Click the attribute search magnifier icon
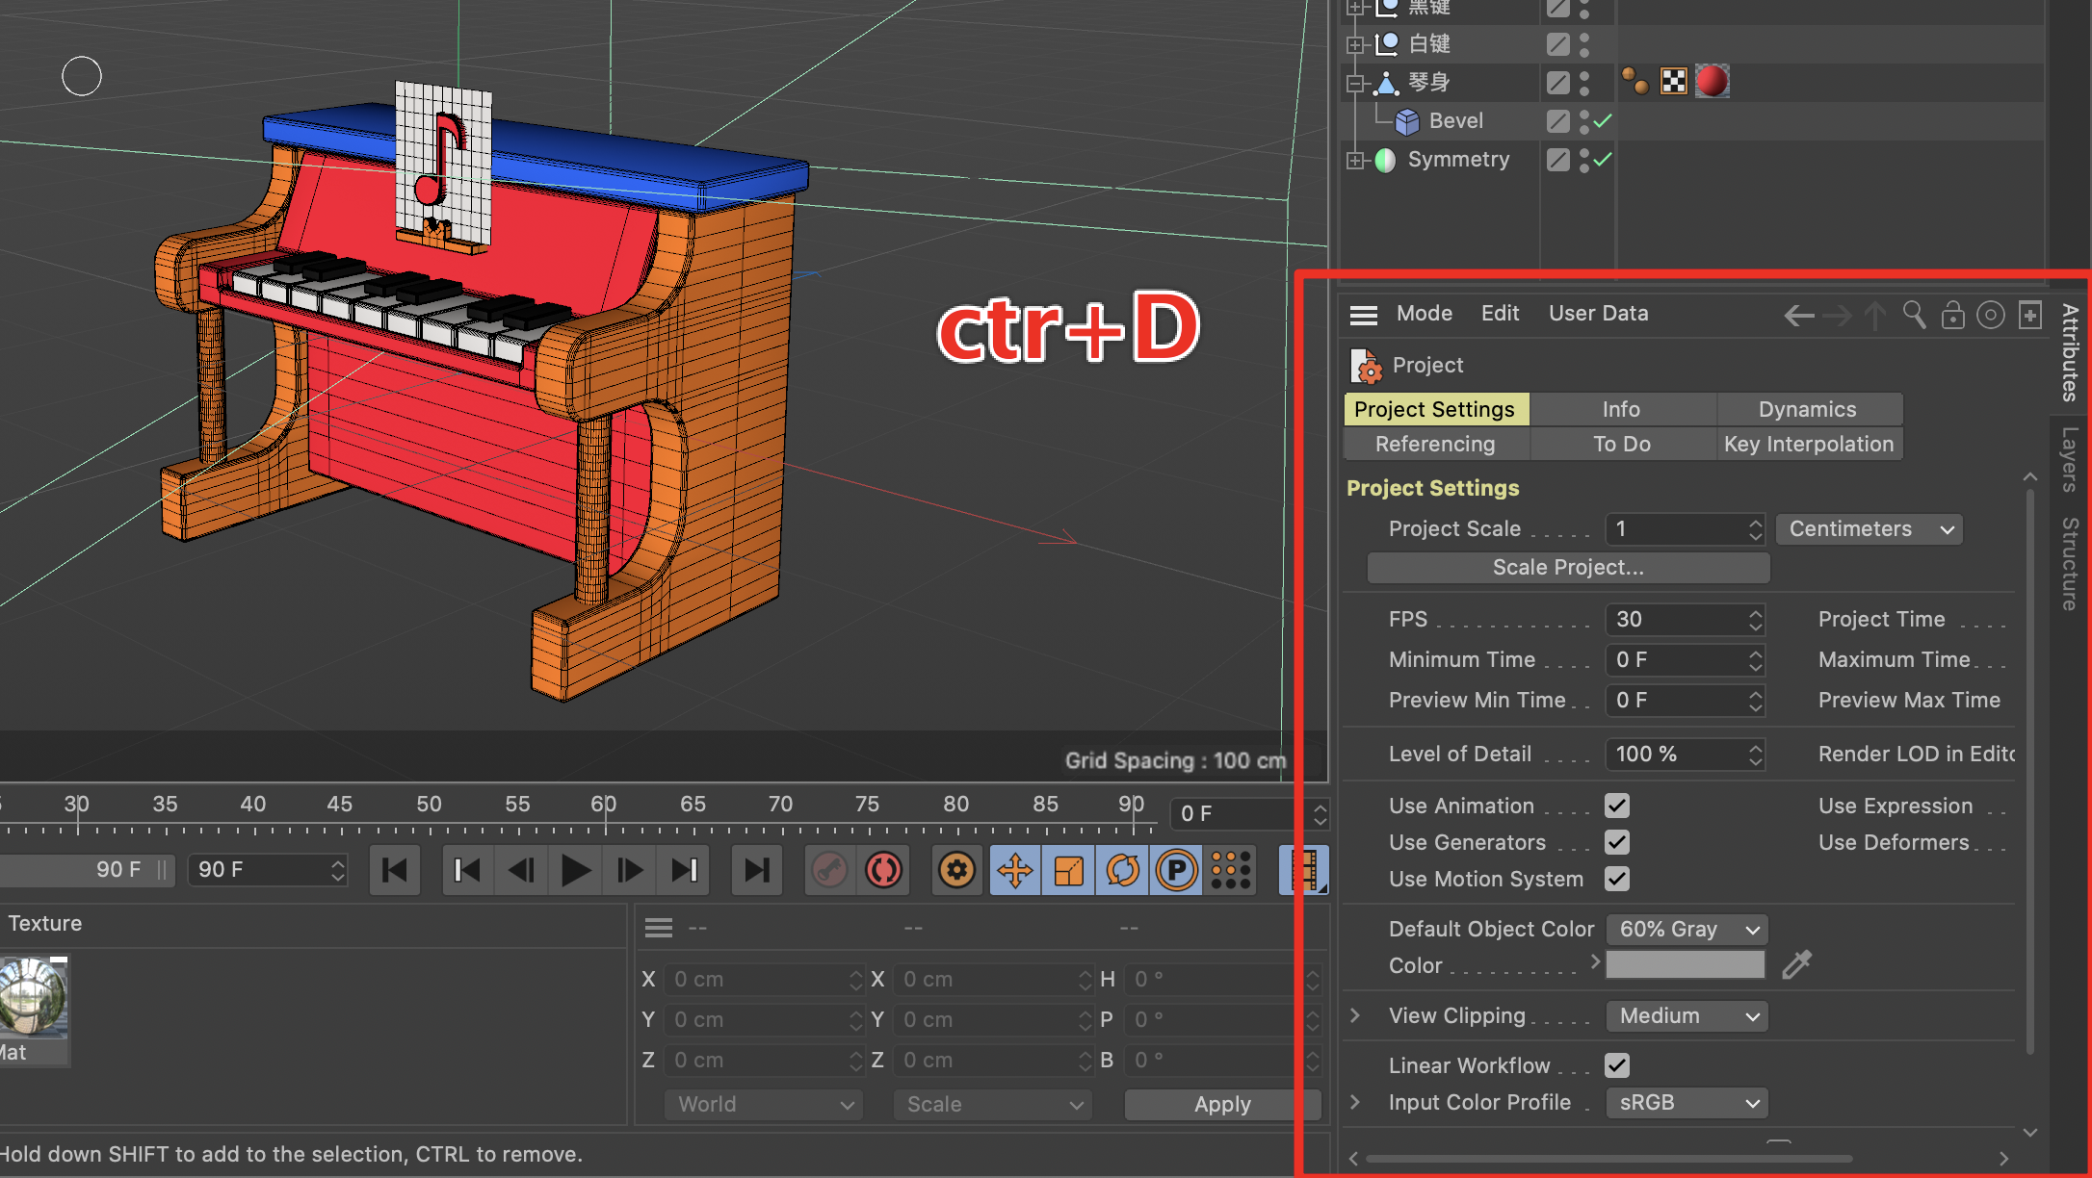This screenshot has height=1178, width=2092. click(1914, 315)
